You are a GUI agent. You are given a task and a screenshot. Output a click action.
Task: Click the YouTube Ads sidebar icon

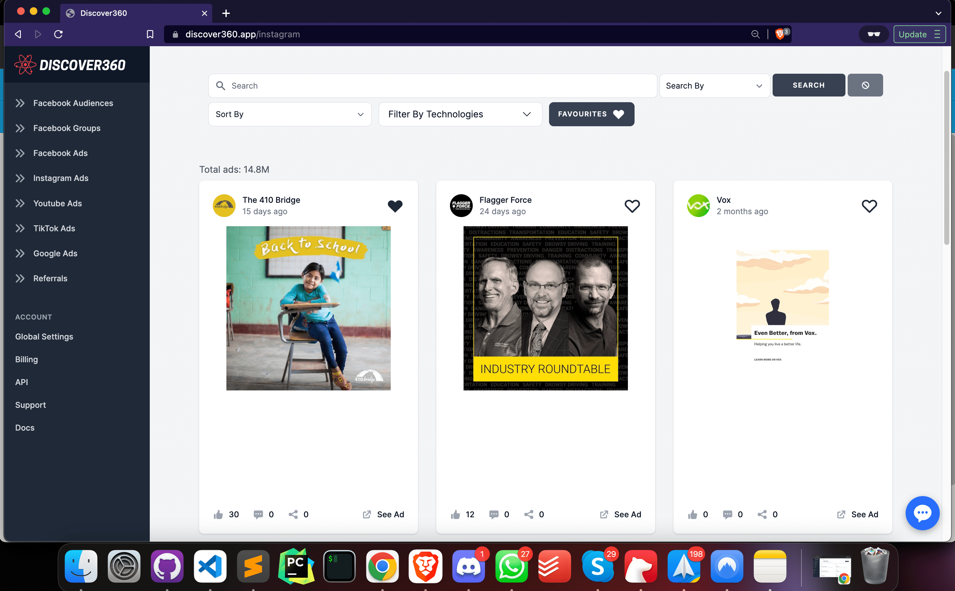[x=20, y=203]
